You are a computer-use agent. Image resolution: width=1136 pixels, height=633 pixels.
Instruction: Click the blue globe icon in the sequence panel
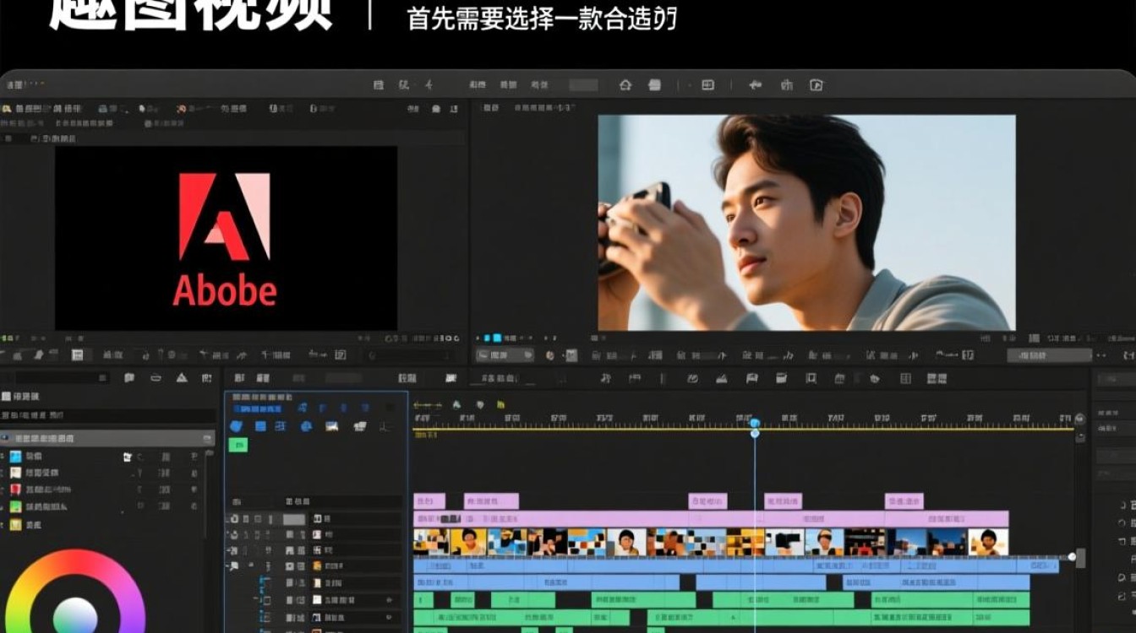pos(306,426)
